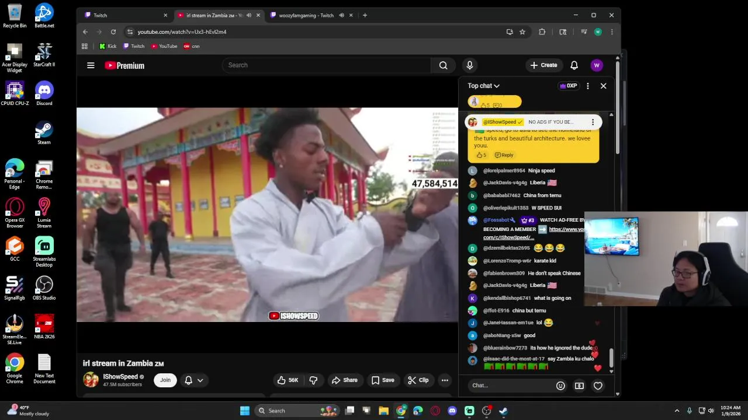Open more video actions ellipsis menu
The image size is (748, 420).
click(445, 380)
